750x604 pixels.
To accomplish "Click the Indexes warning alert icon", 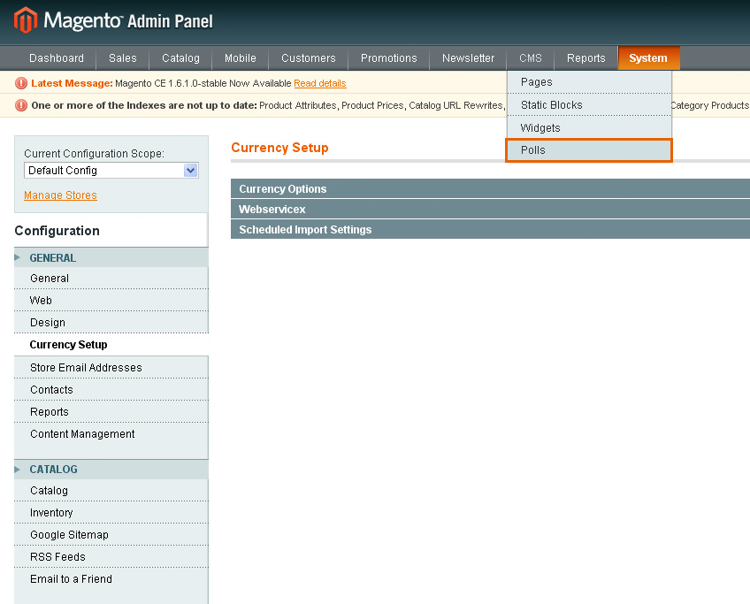I will tap(21, 105).
